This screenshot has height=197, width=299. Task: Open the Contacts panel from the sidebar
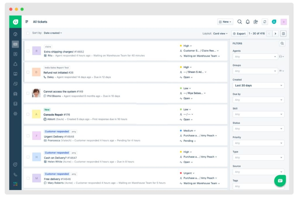15,54
